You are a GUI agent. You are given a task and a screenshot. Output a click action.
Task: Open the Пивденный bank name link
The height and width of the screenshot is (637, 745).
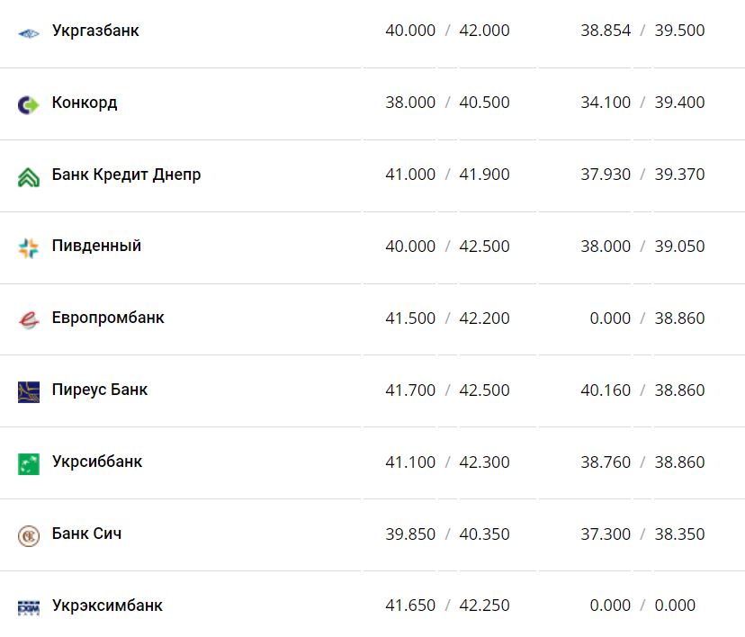pos(96,246)
